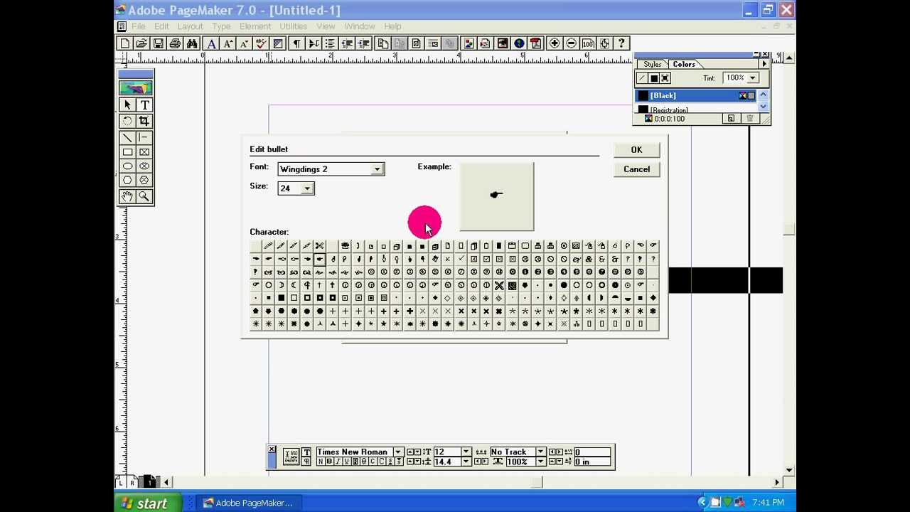The image size is (910, 512).
Task: Open the Size dropdown in Edit bullet
Action: coord(307,188)
